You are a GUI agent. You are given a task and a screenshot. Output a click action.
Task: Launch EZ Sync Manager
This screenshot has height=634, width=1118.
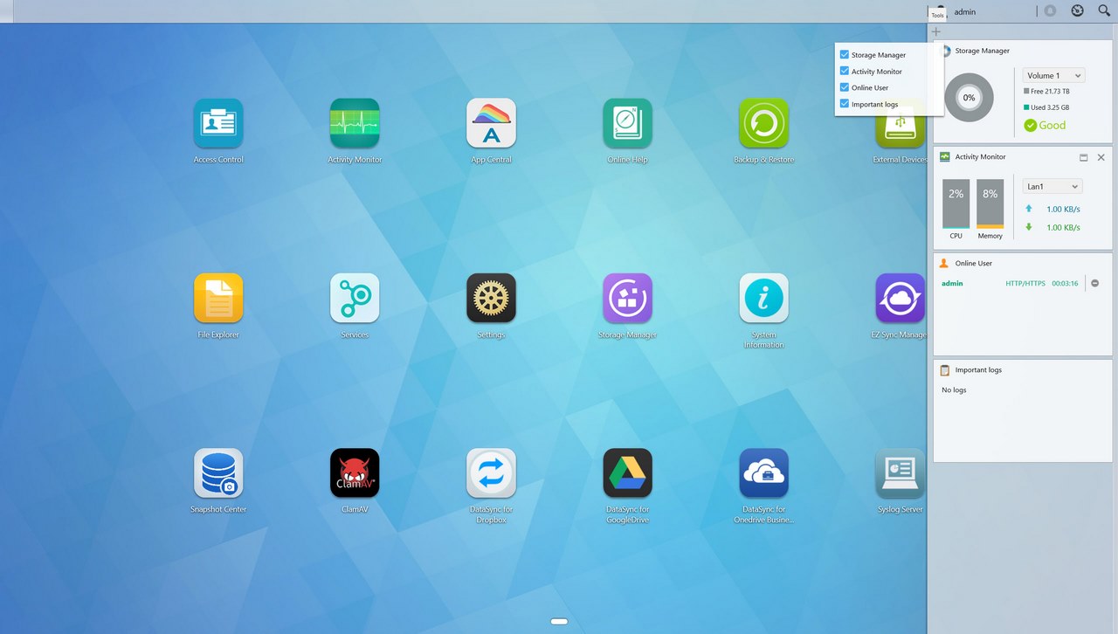[x=900, y=298]
